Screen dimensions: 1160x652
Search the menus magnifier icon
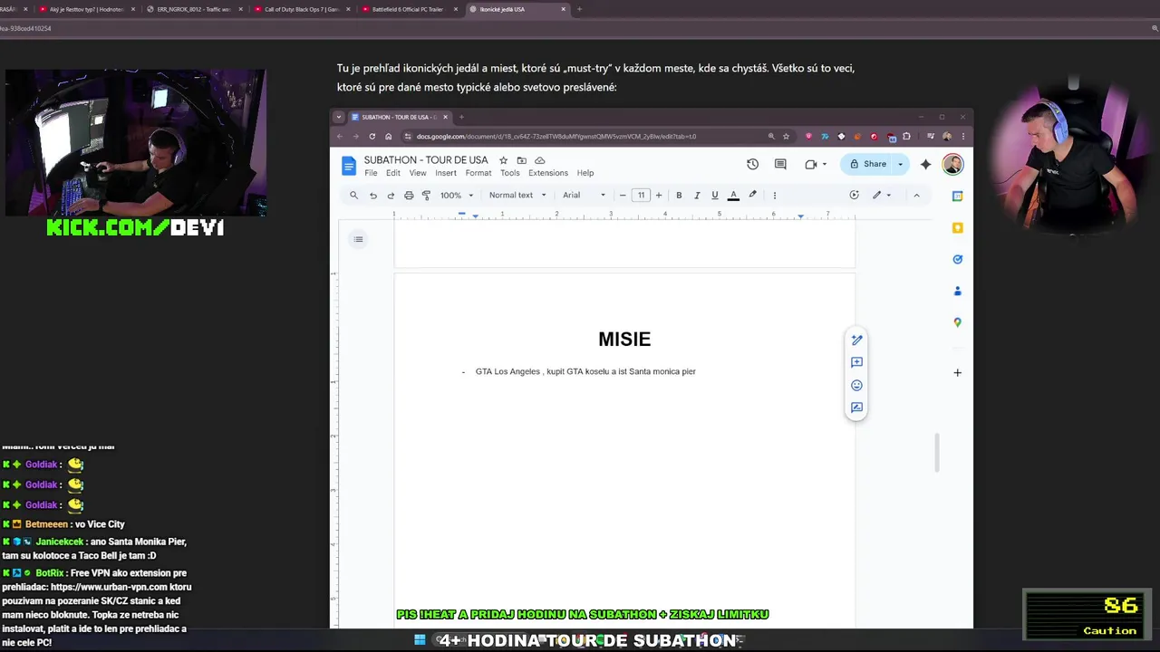[x=353, y=195]
